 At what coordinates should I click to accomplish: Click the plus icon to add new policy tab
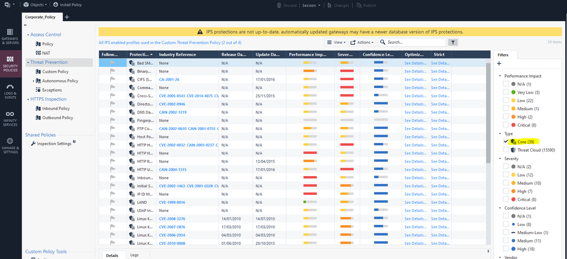coord(67,17)
